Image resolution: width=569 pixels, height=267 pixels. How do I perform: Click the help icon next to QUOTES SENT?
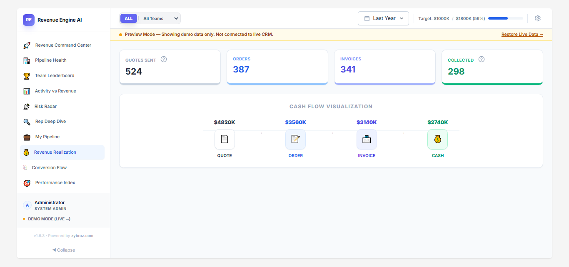163,59
